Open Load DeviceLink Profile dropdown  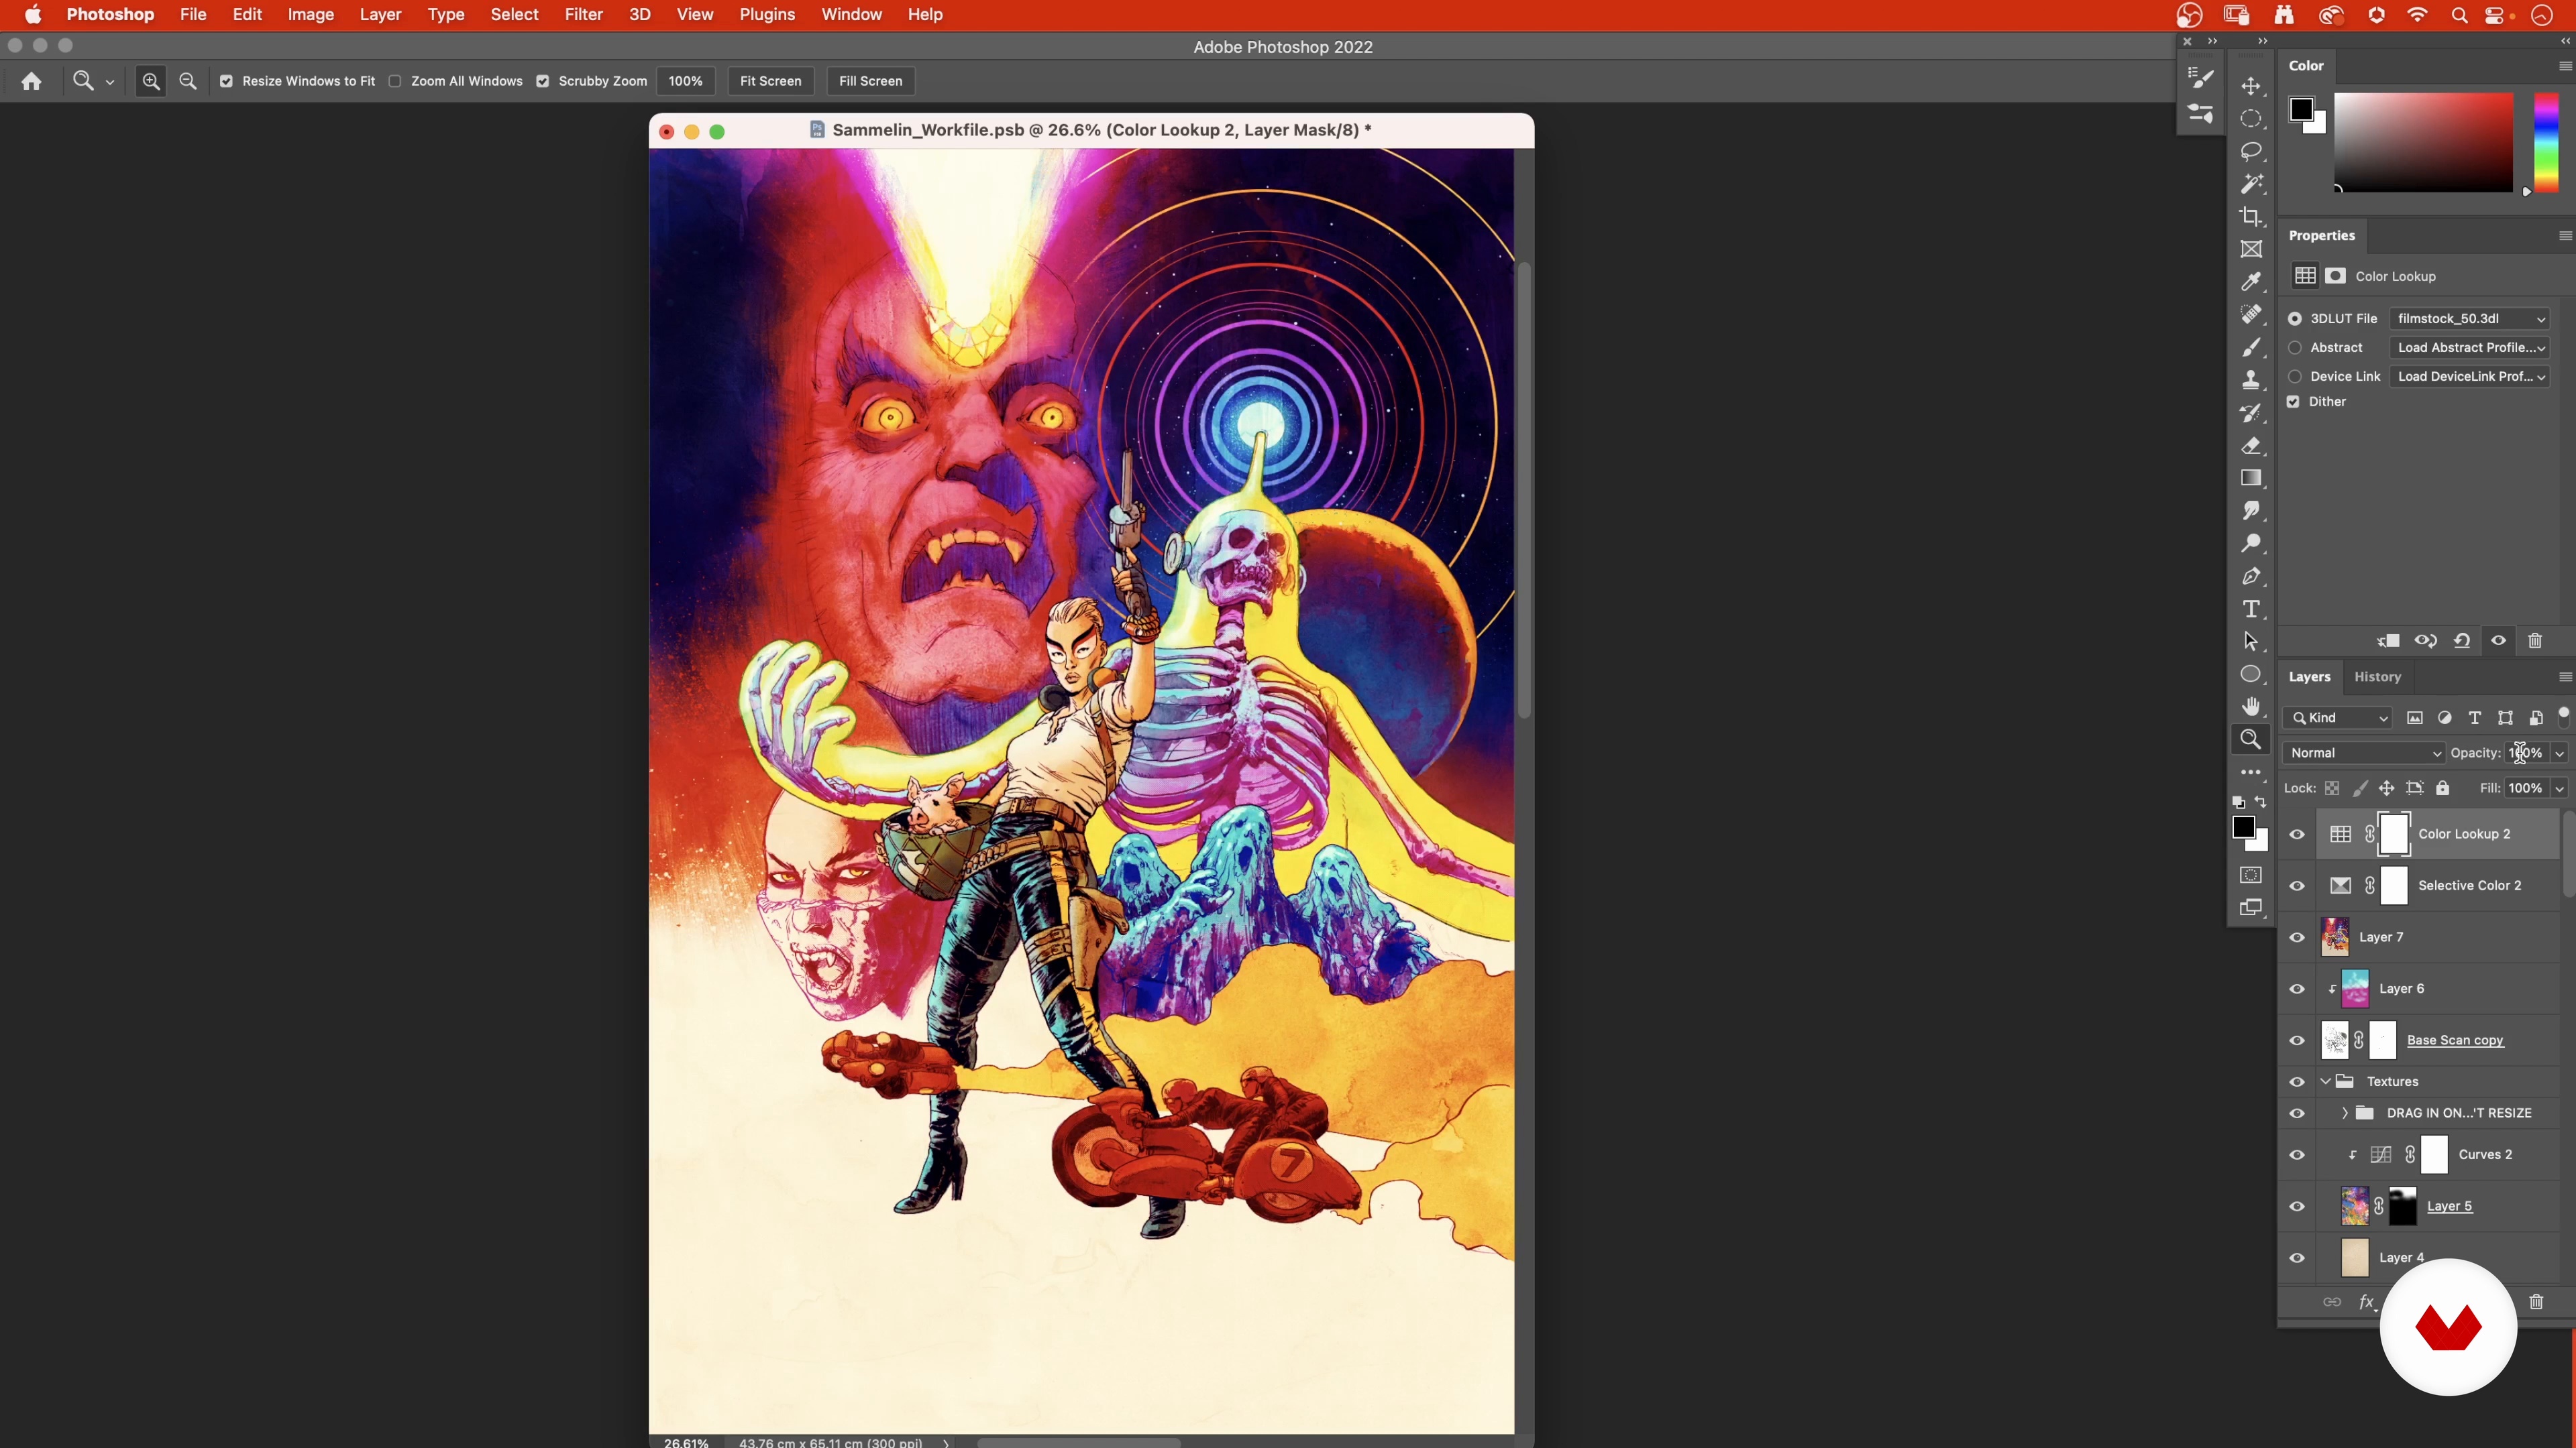[x=2469, y=377]
